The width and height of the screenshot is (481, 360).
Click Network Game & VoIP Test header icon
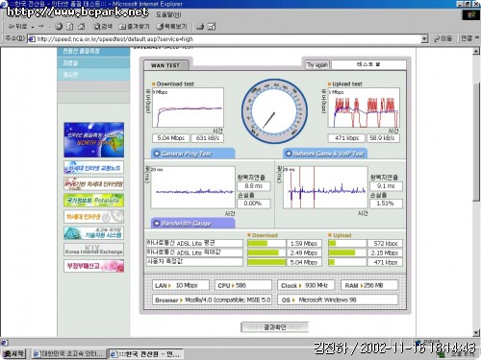point(289,154)
